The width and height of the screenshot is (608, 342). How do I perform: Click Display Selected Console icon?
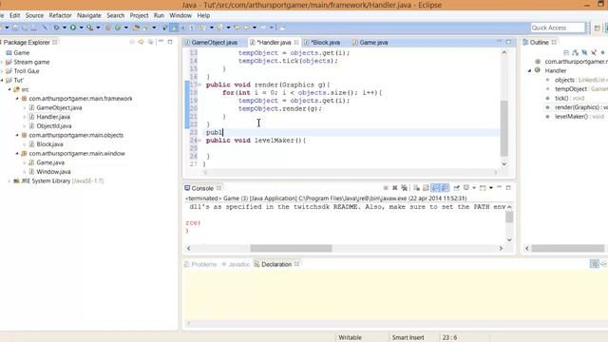click(466, 188)
